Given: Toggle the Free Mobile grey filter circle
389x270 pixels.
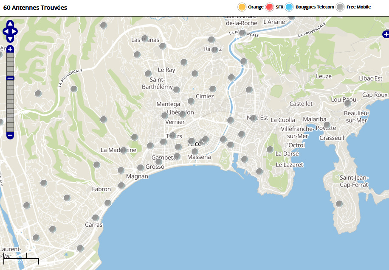Looking at the screenshot, I should tap(340, 7).
